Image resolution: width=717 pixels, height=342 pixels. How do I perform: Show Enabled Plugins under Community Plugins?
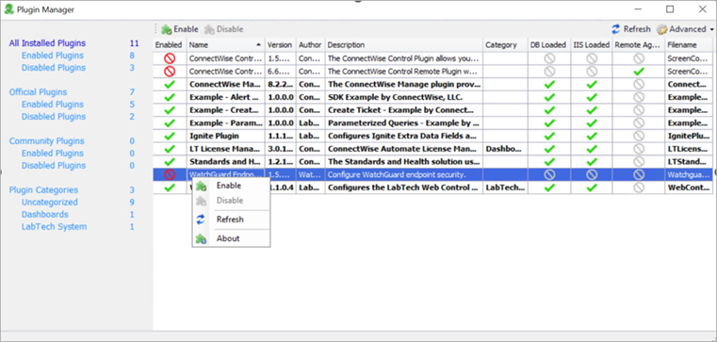tap(53, 154)
